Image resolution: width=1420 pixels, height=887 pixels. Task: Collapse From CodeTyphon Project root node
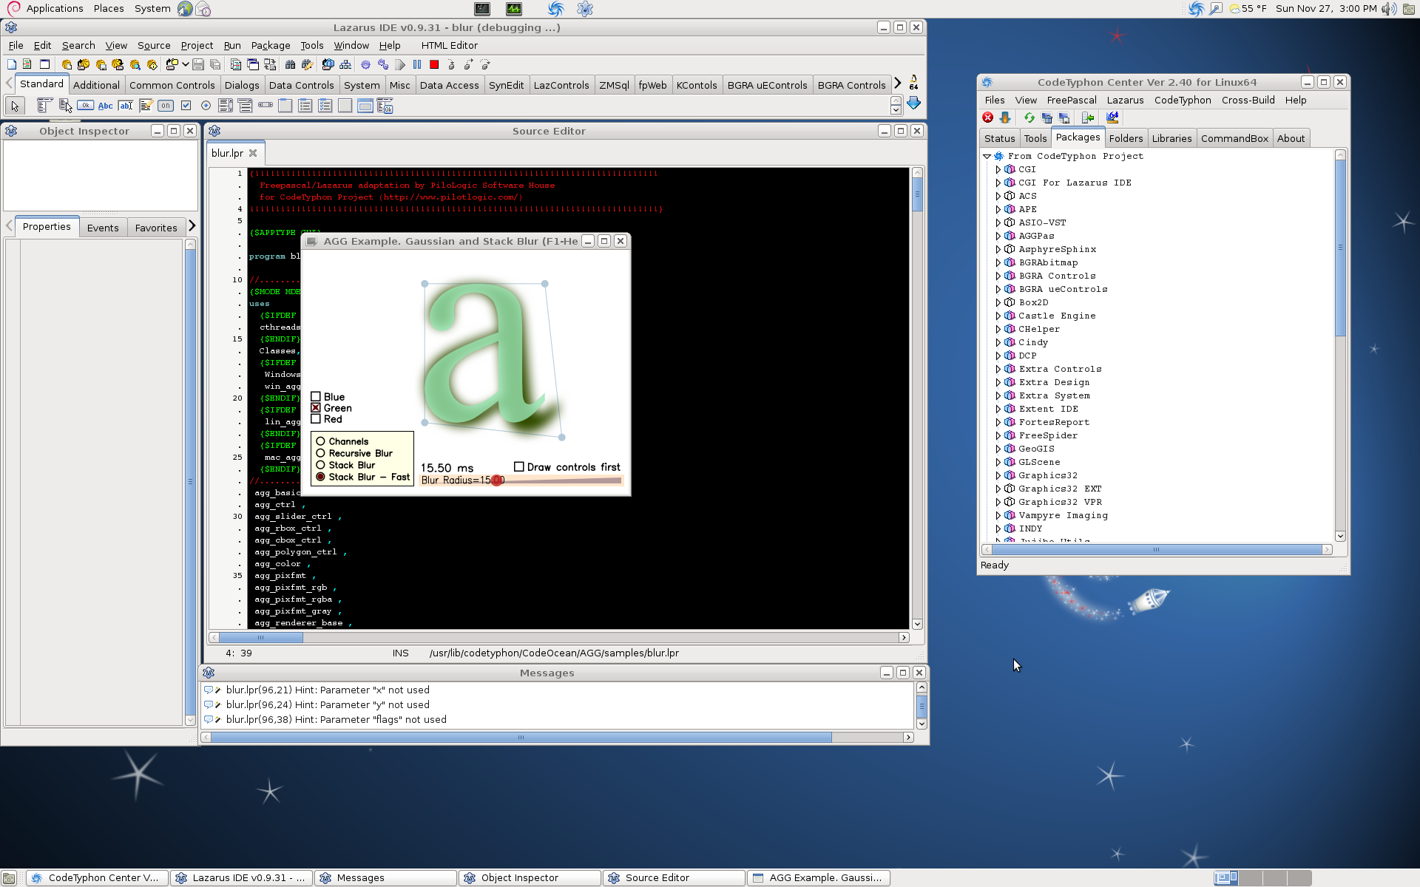click(987, 156)
